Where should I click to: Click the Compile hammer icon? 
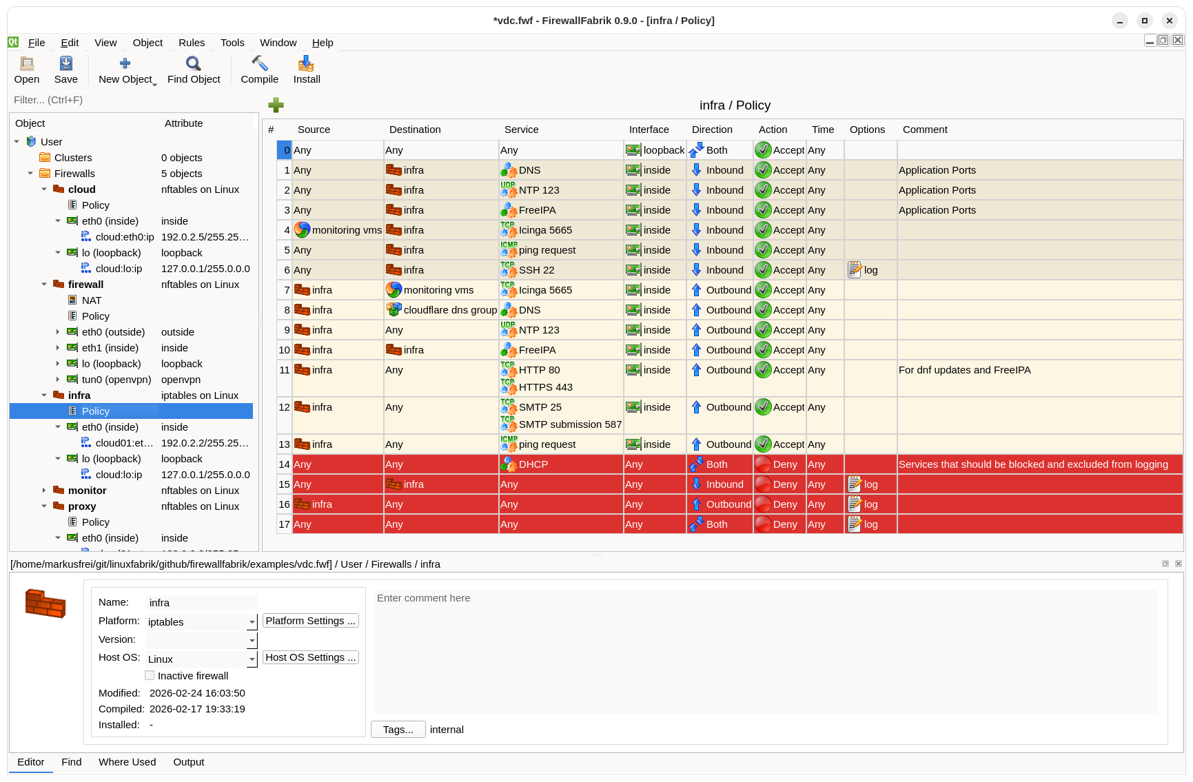point(259,64)
